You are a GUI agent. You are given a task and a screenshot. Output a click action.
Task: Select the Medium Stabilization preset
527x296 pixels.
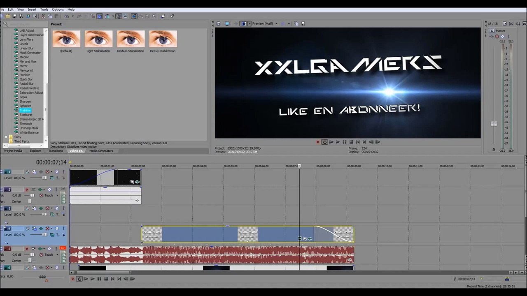pyautogui.click(x=131, y=42)
